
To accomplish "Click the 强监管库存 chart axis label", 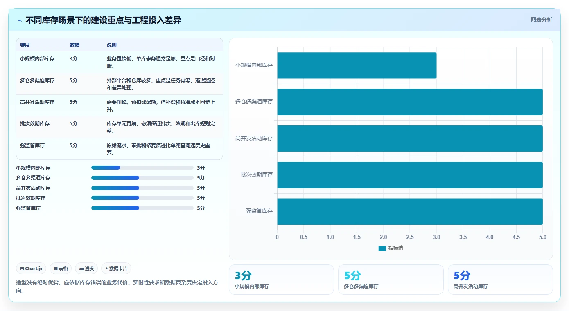I will (259, 211).
